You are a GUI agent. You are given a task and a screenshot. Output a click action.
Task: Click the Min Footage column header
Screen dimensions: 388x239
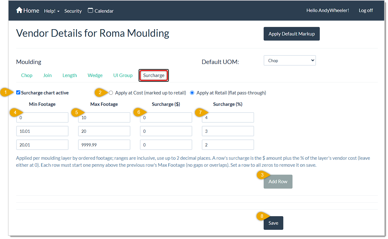pyautogui.click(x=42, y=104)
